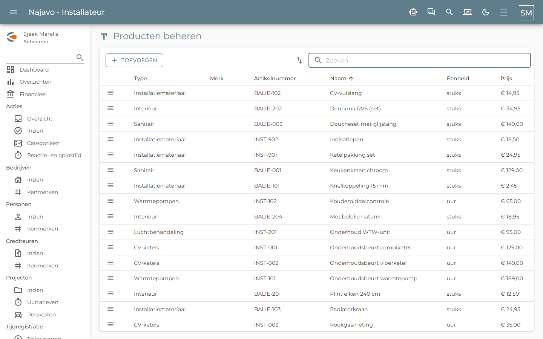Image resolution: width=543 pixels, height=339 pixels.
Task: Select the Onderhoudsbeurt warmtepomp product name
Action: click(x=374, y=278)
